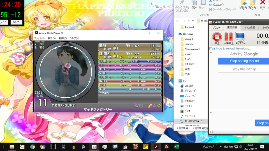Click the デスクトップ toolbar chevron on taskbar
Viewport: 269px width, 151px height.
click(x=216, y=145)
